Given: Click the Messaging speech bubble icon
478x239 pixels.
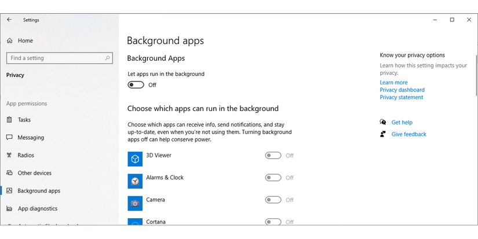Looking at the screenshot, I should pos(9,137).
